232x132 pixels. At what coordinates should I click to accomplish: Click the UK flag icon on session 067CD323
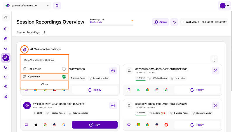[157, 90]
